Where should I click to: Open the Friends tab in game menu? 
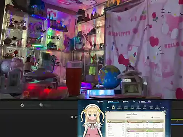click(x=119, y=107)
